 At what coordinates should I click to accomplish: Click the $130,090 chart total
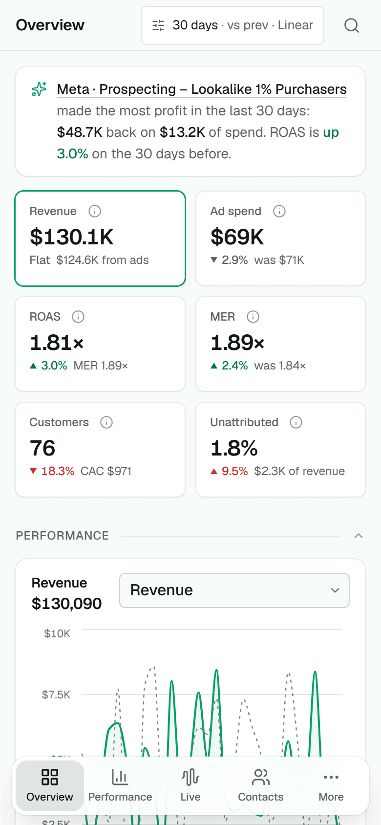point(66,604)
